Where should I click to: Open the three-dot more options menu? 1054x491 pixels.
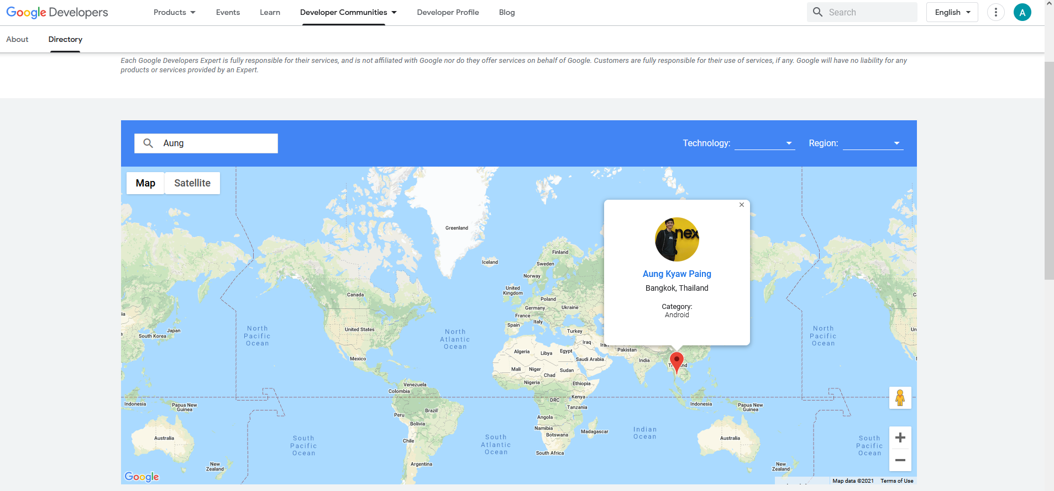coord(995,12)
